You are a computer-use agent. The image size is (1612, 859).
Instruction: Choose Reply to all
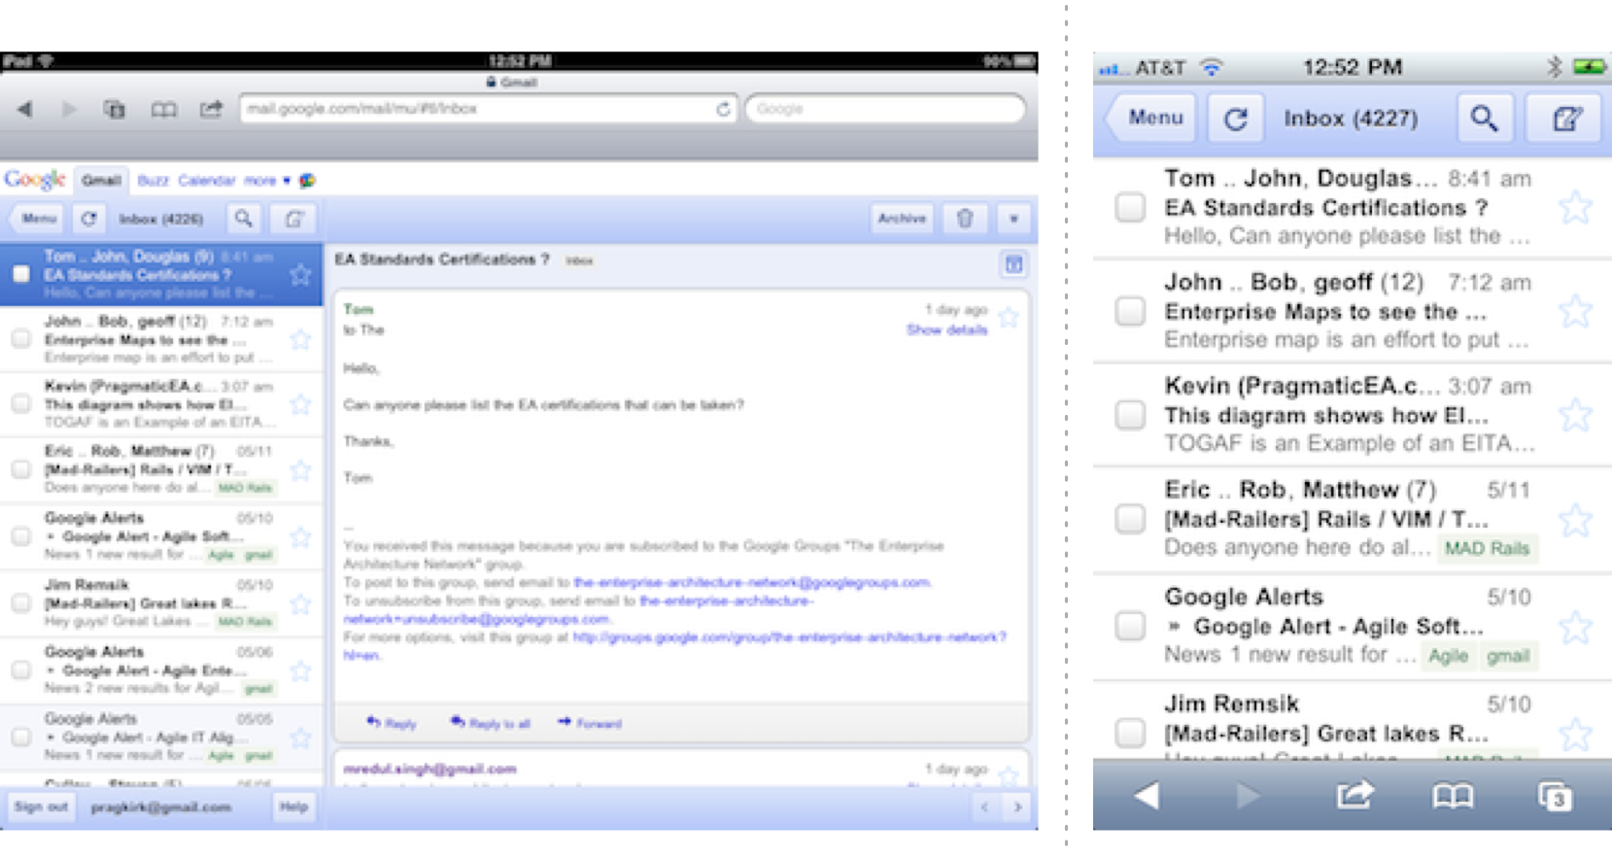point(491,723)
